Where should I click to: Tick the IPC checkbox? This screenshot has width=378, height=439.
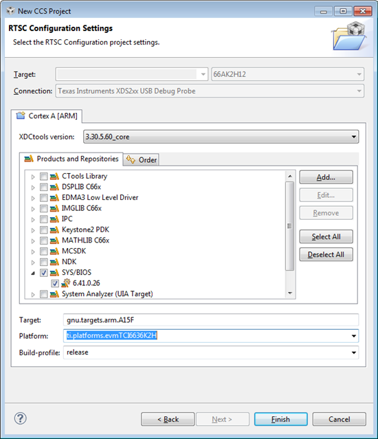(44, 219)
